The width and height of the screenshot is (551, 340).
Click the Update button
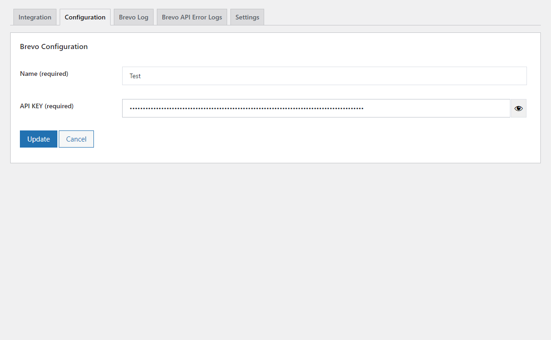(x=39, y=139)
